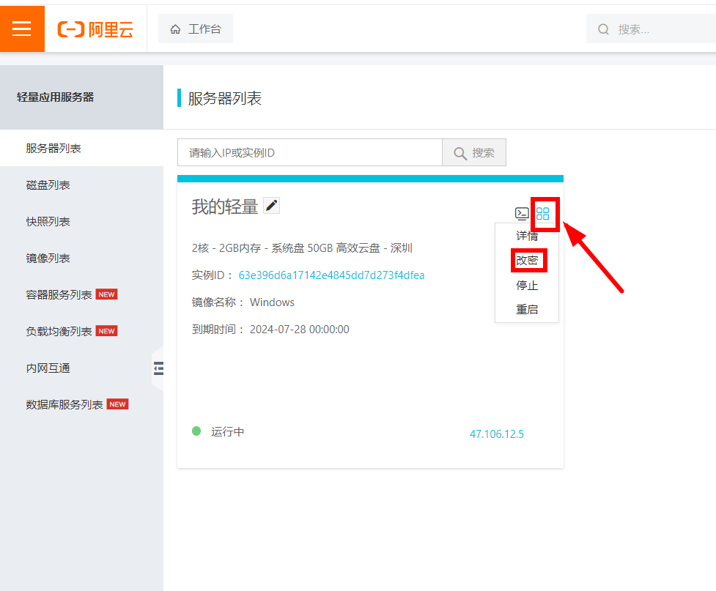Toggle the four-square more actions icon
716x591 pixels.
[543, 214]
